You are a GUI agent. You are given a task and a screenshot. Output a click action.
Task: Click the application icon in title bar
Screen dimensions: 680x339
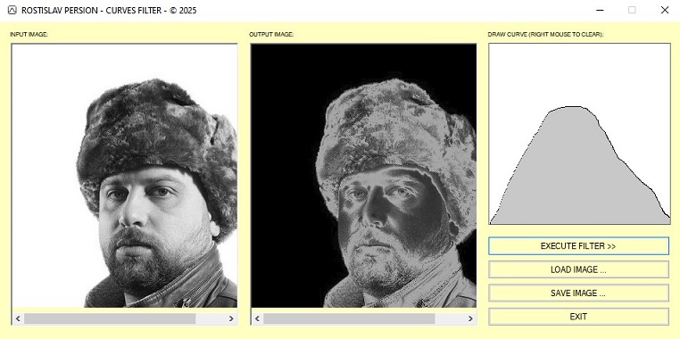coord(12,10)
